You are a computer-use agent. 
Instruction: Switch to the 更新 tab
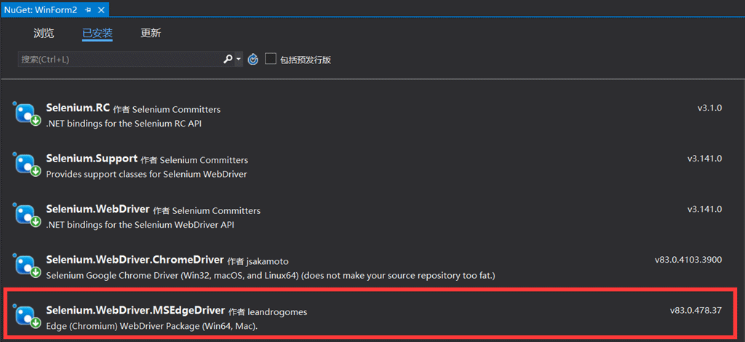point(151,33)
